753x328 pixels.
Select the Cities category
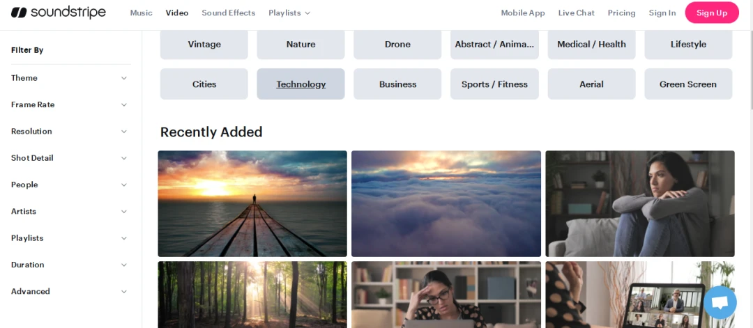point(204,84)
